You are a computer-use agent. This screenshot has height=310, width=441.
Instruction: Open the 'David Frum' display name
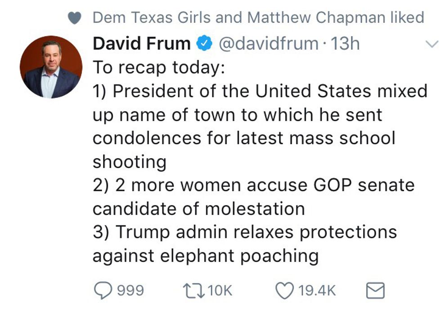(x=141, y=44)
